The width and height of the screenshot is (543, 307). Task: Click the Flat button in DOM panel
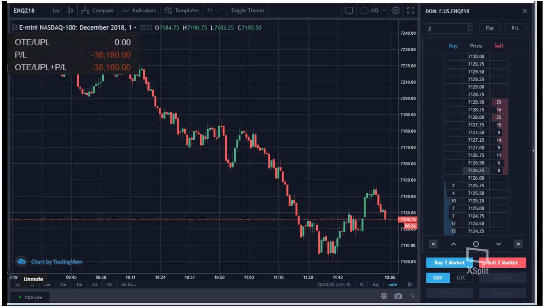(x=490, y=28)
